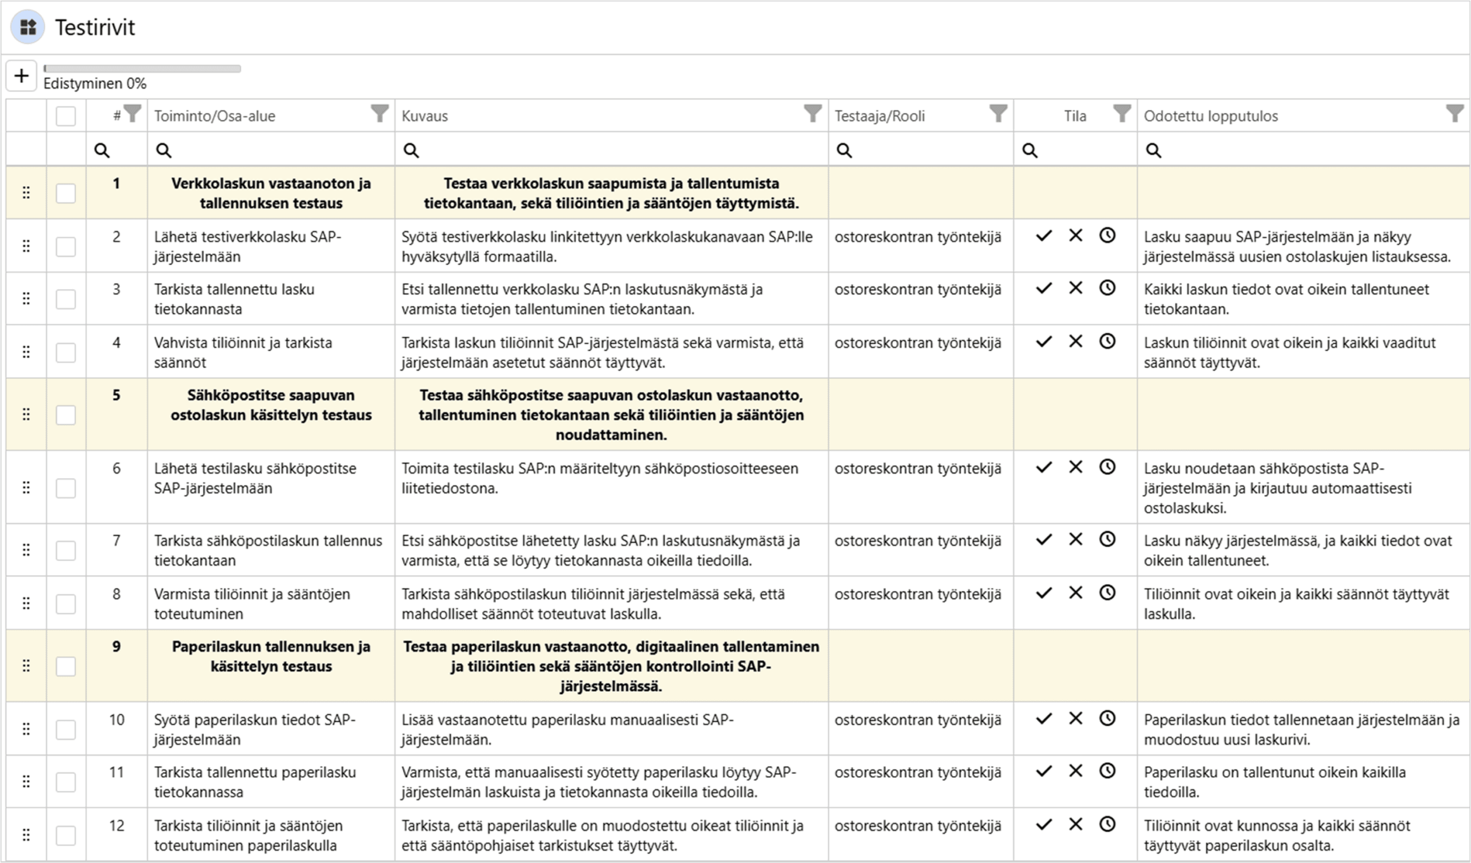Set row 8 status to pending clock icon
Image resolution: width=1471 pixels, height=863 pixels.
tap(1107, 593)
